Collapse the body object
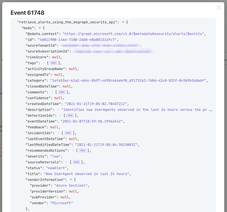The width and height of the screenshot is (227, 212). pyautogui.click(x=40, y=28)
